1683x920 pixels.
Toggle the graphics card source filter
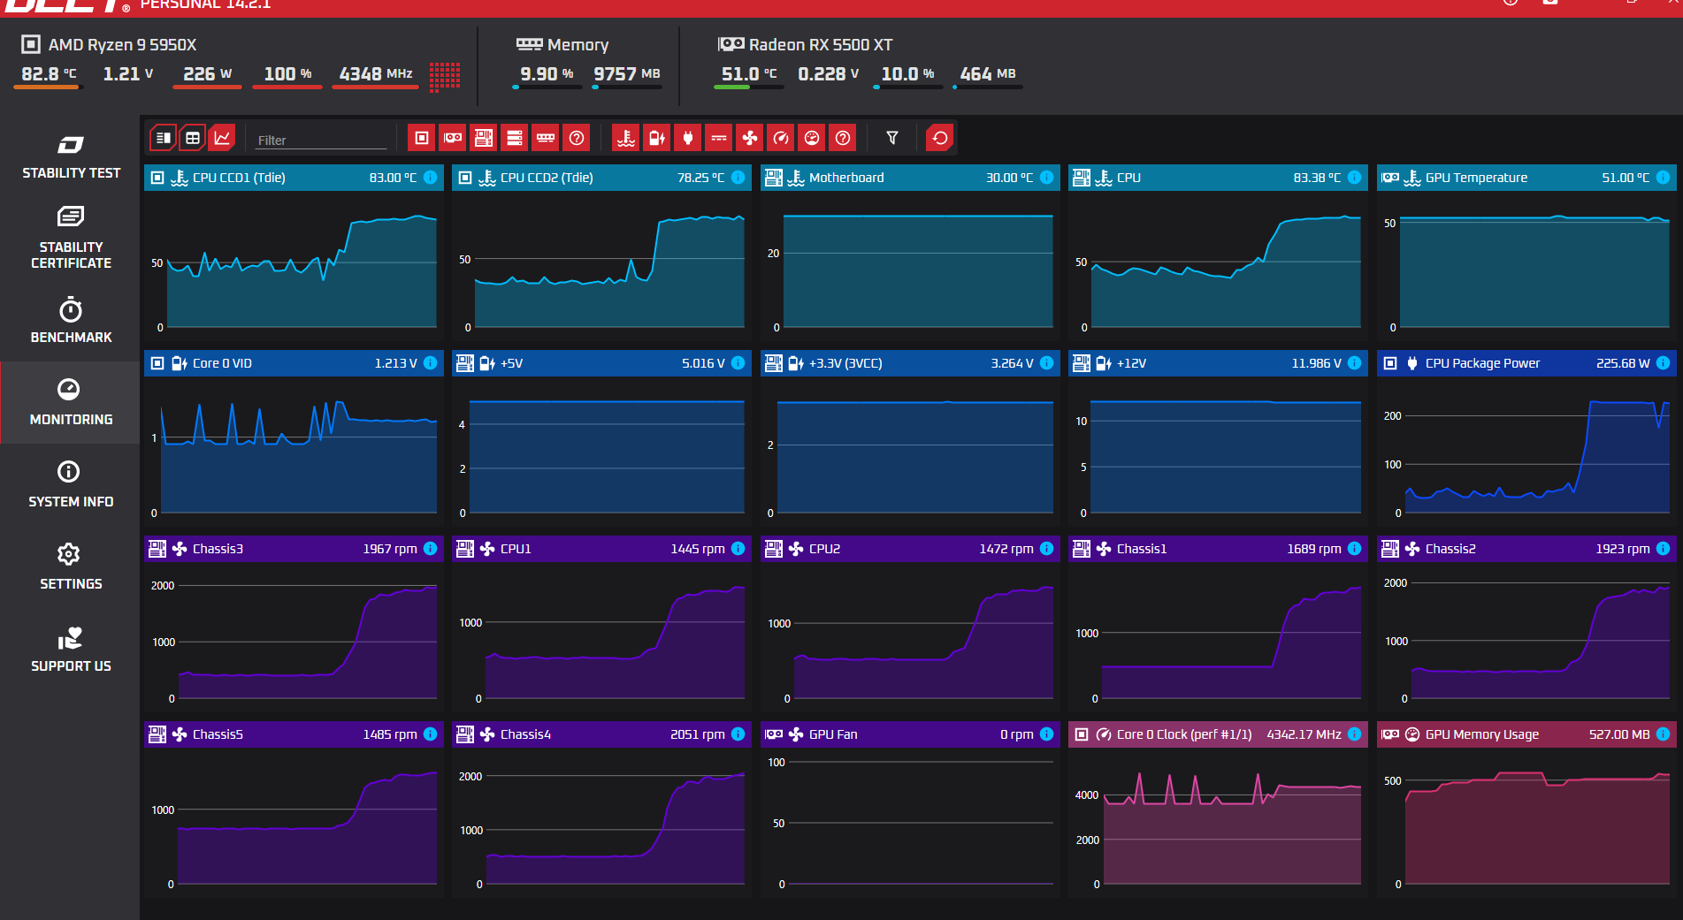[x=453, y=138]
